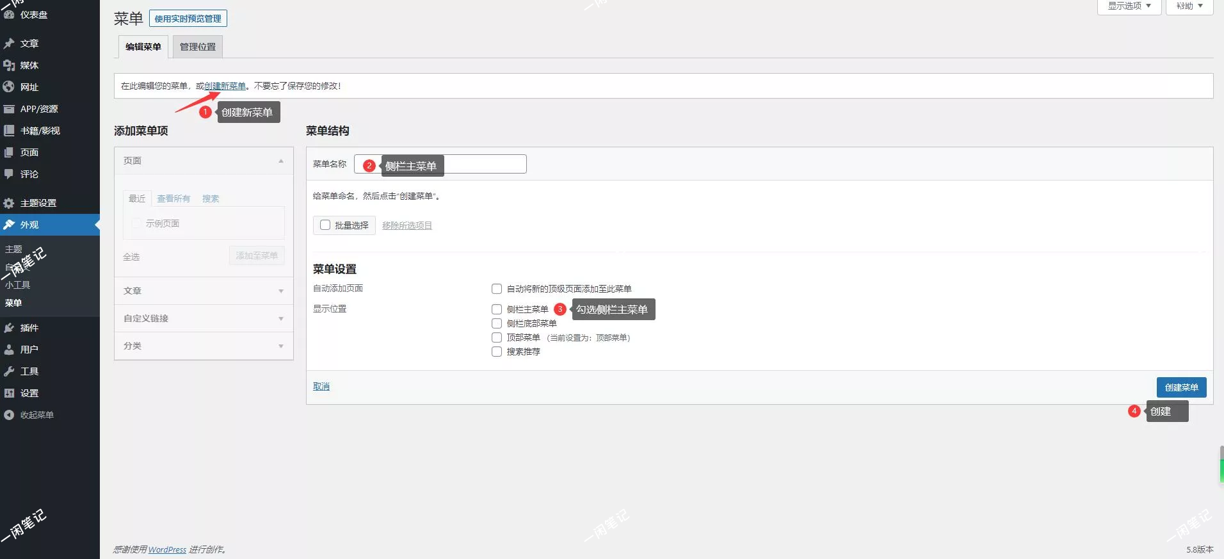Screen dimensions: 1224x559
Task: Enable the 侧栏主菜单 display location checkbox
Action: point(497,309)
